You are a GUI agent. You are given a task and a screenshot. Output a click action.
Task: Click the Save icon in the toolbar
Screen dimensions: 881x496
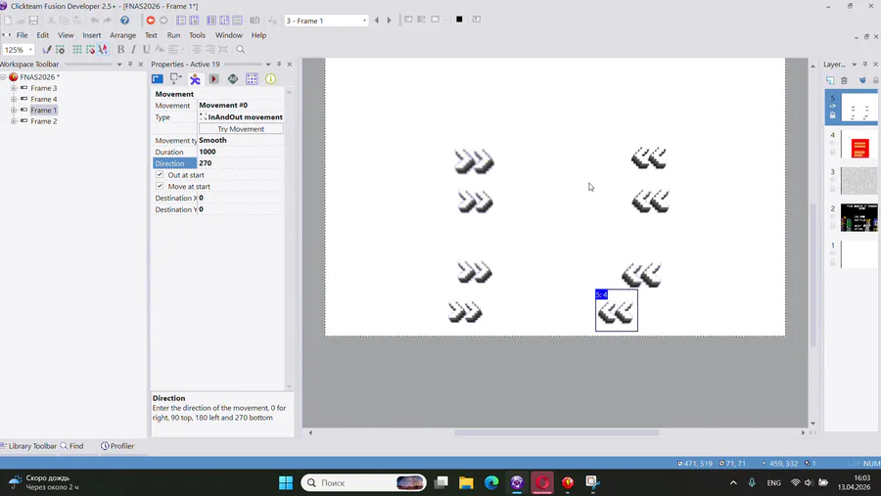(x=33, y=21)
